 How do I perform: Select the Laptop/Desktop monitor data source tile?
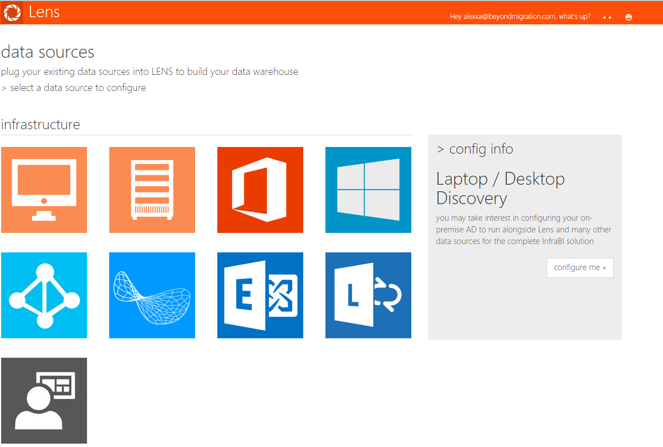pos(44,190)
